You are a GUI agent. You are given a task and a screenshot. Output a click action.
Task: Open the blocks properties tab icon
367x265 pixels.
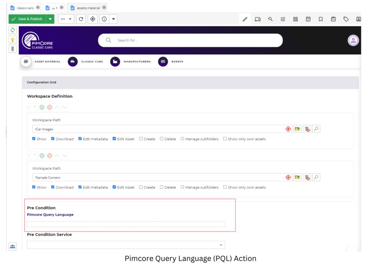[296, 19]
